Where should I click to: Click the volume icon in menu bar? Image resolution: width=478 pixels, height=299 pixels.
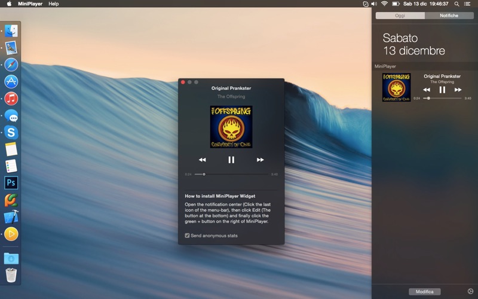pos(374,4)
